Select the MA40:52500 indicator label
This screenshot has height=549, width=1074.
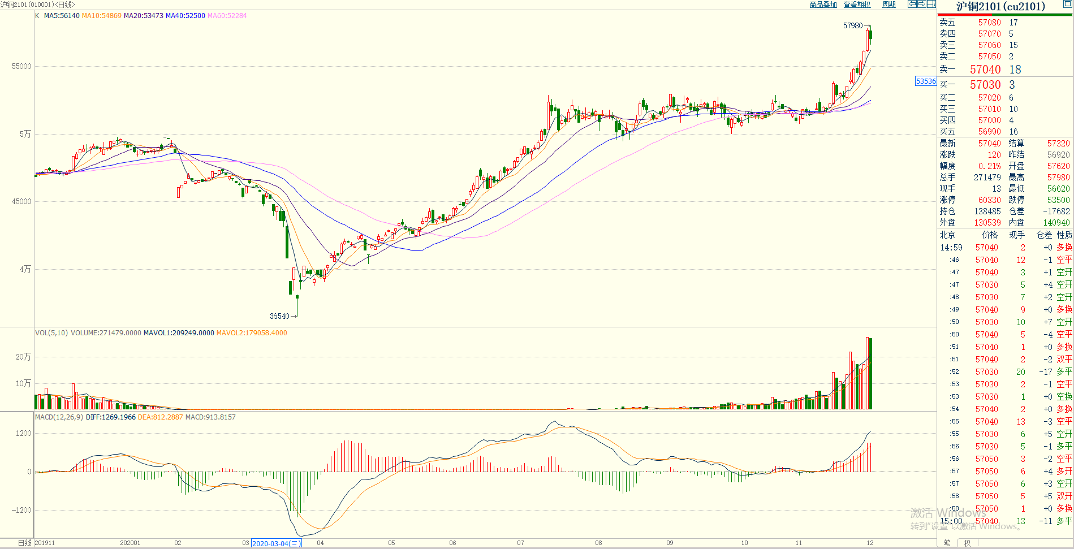(186, 16)
